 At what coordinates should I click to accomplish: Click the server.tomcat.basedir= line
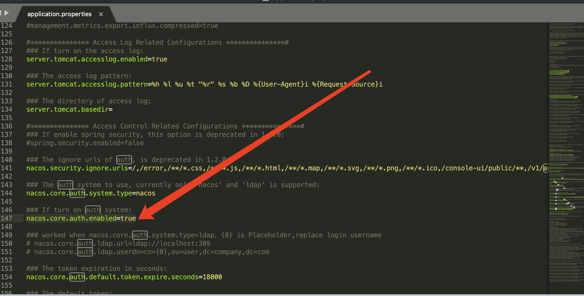coord(69,109)
